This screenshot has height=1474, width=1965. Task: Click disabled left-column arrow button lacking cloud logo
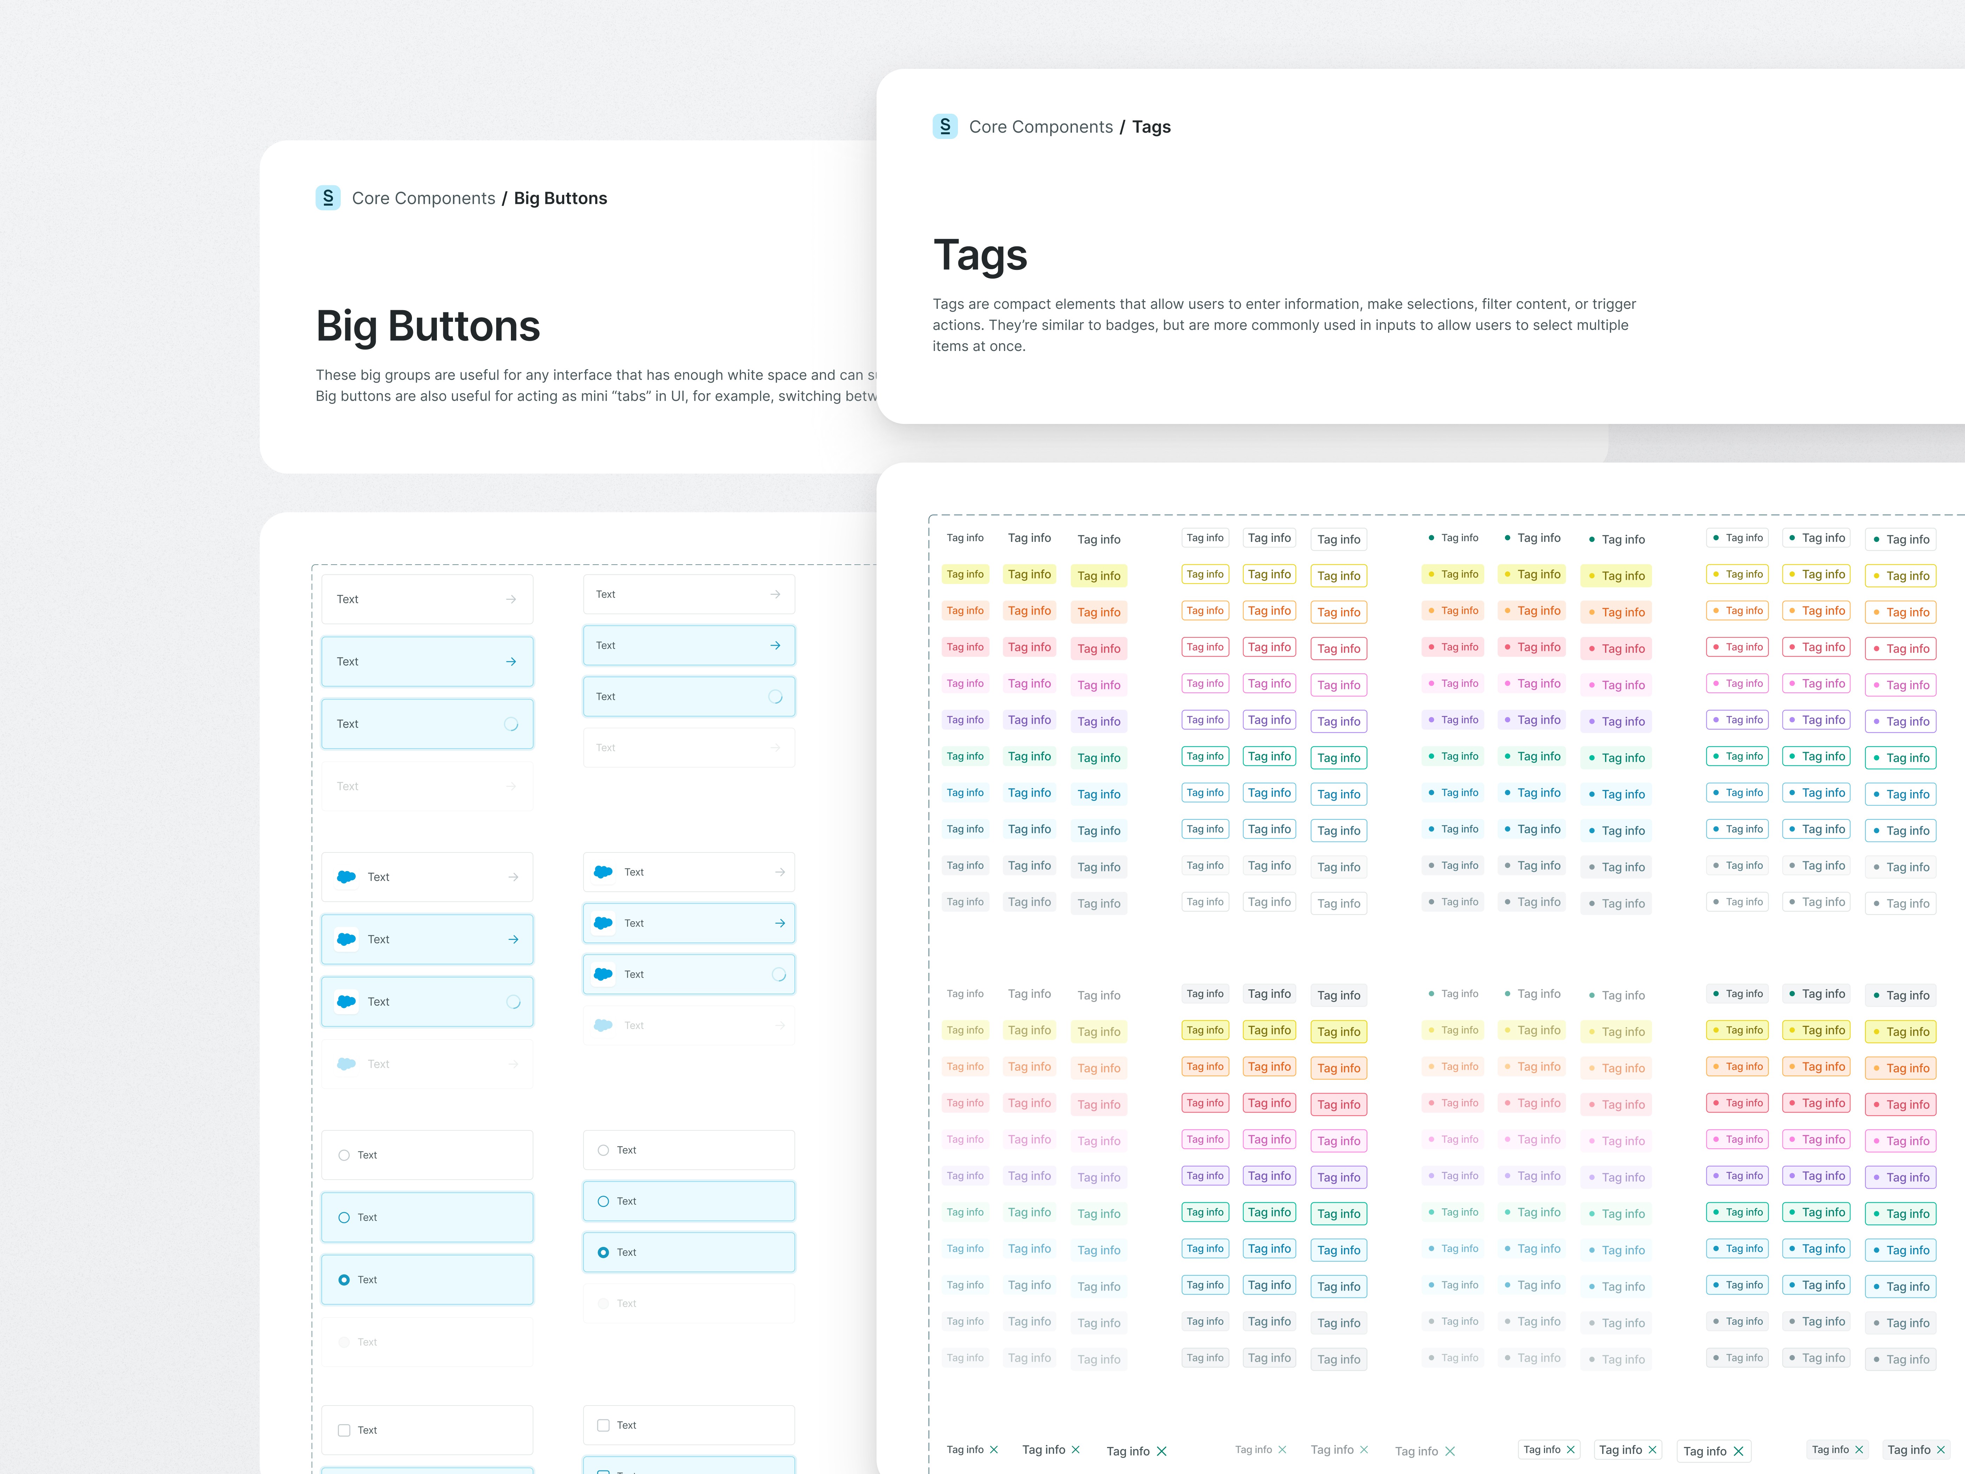pos(427,786)
